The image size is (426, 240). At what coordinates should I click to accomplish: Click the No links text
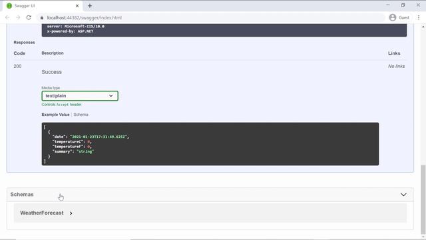[397, 66]
